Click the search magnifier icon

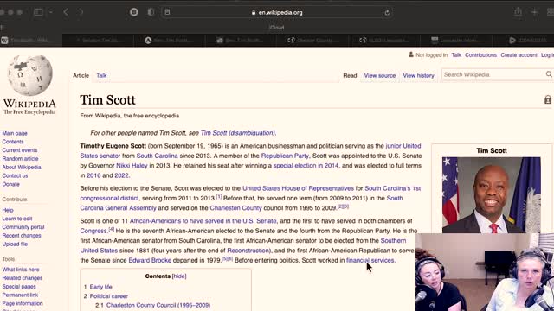pos(549,74)
